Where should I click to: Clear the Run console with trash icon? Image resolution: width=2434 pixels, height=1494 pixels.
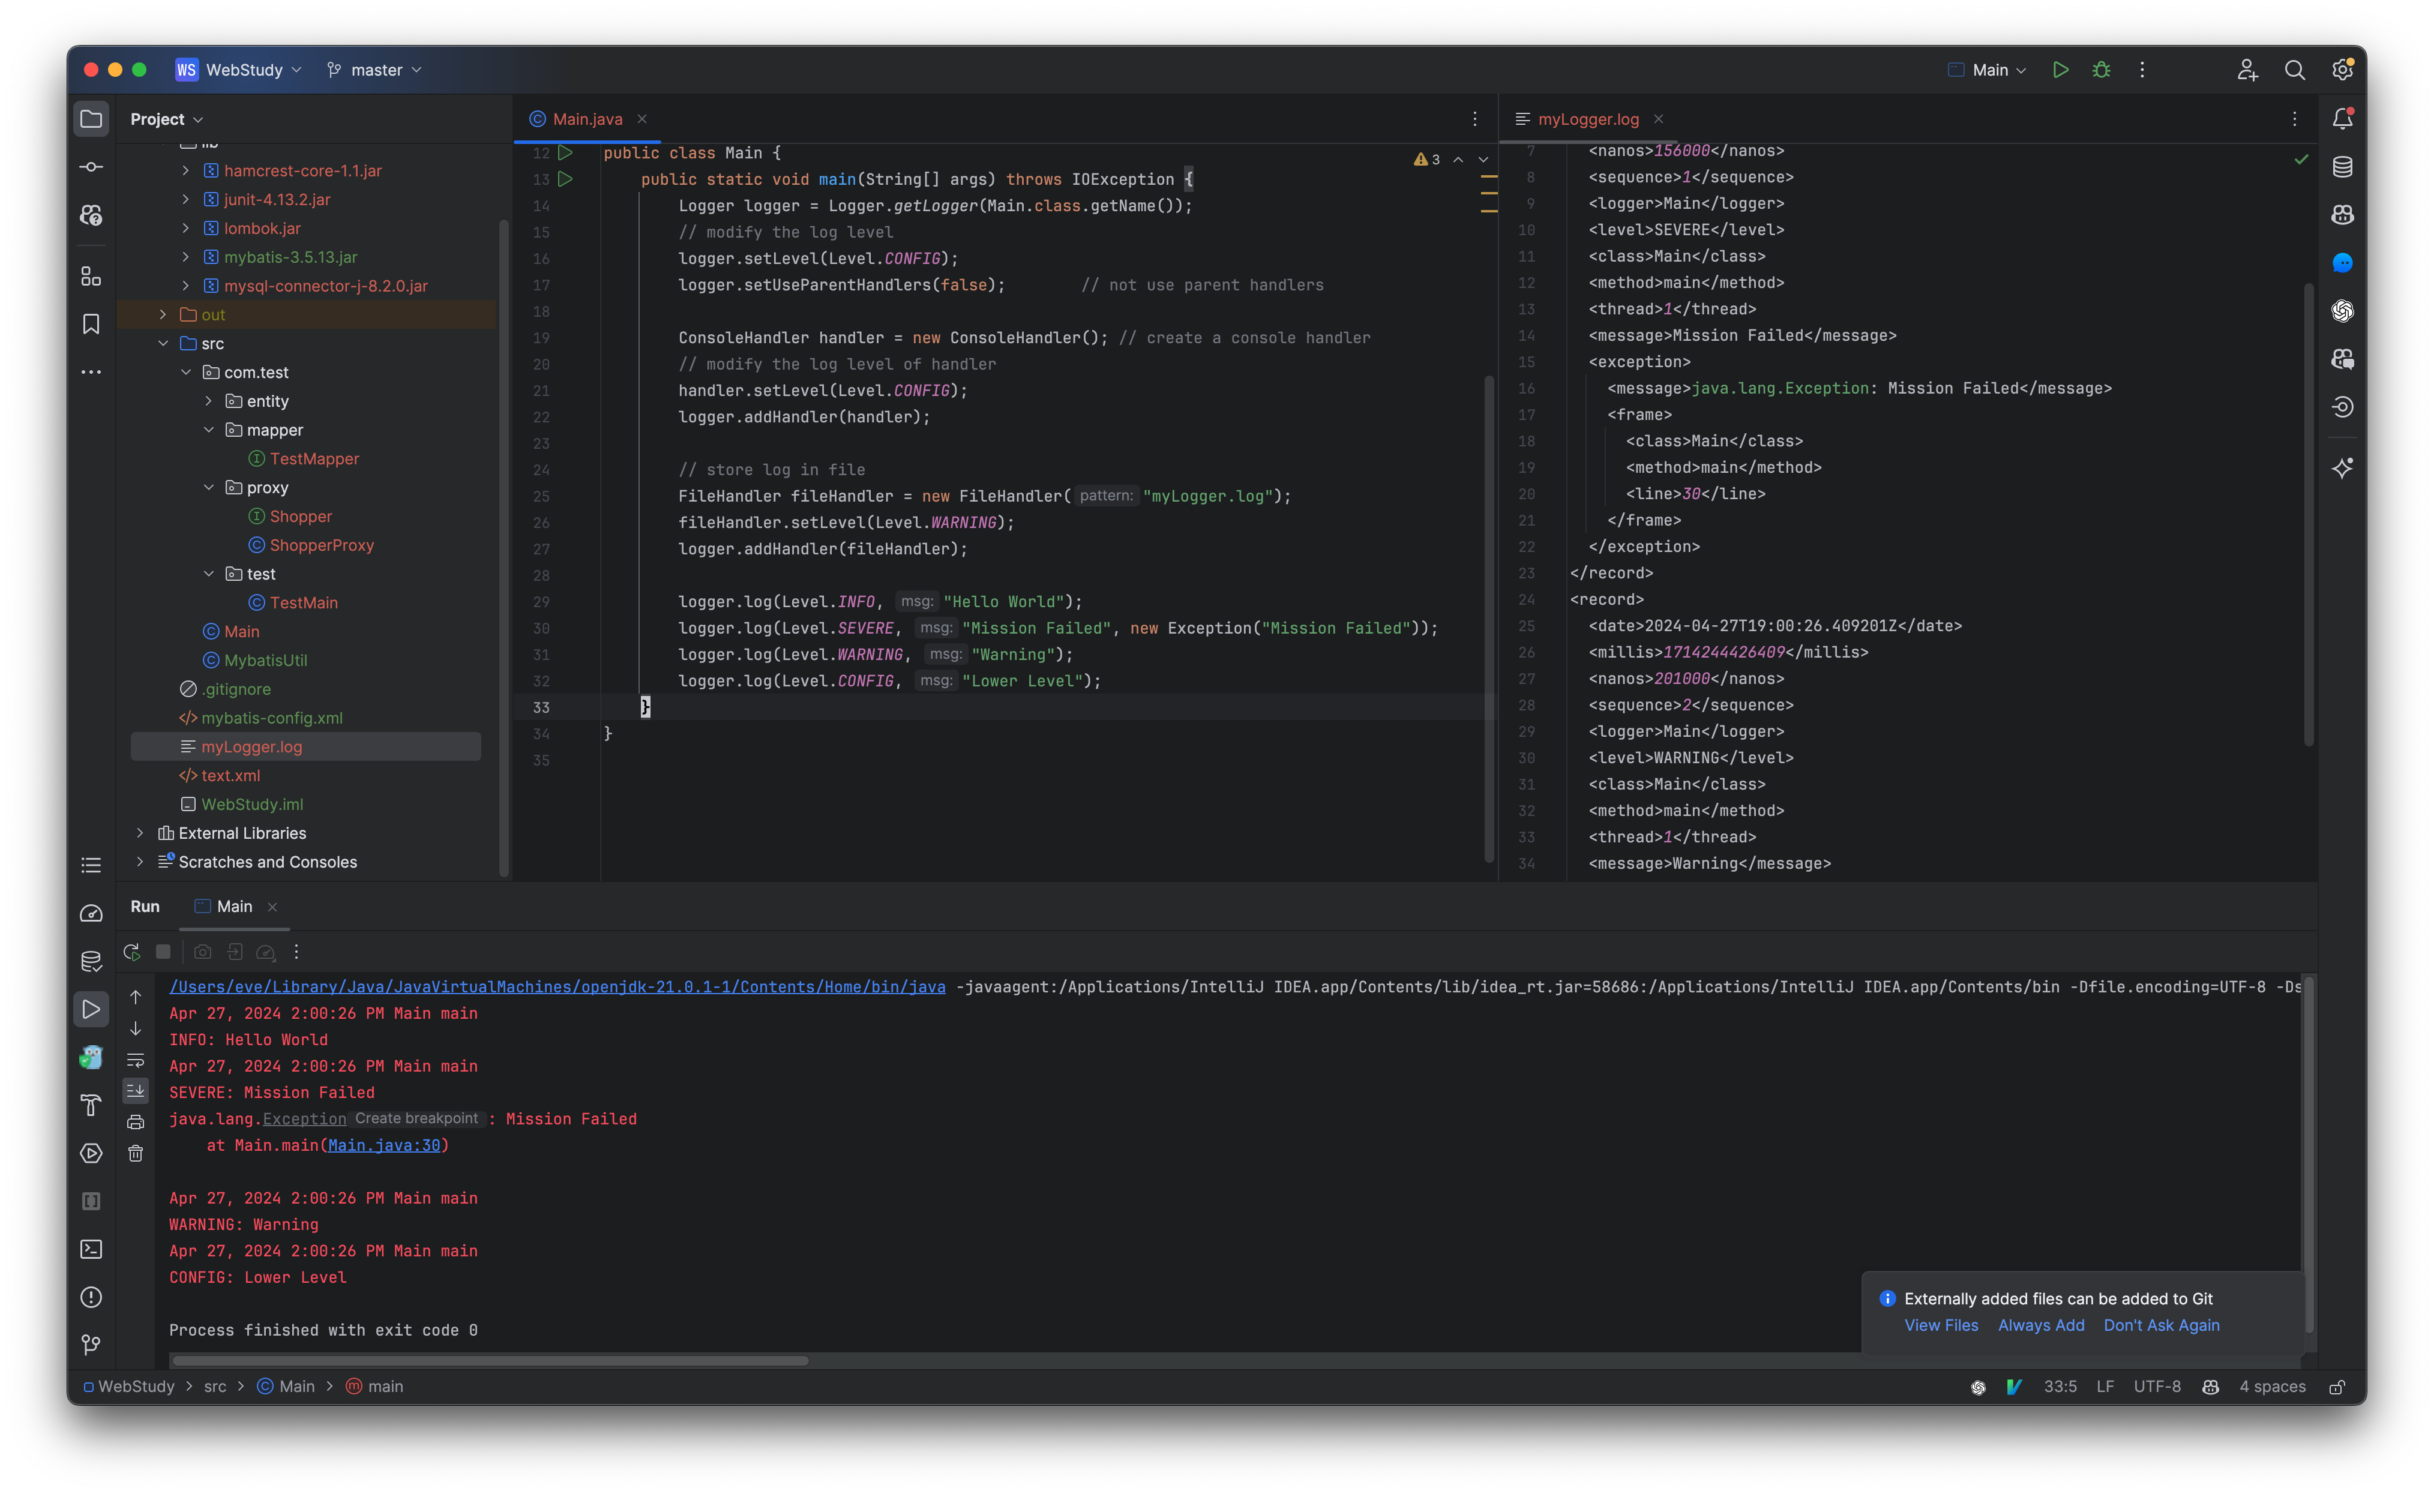click(136, 1152)
